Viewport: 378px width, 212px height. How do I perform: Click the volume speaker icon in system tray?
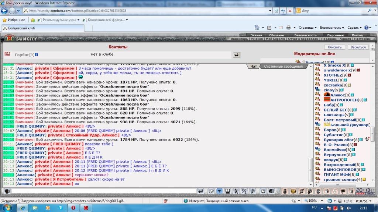[348, 208]
